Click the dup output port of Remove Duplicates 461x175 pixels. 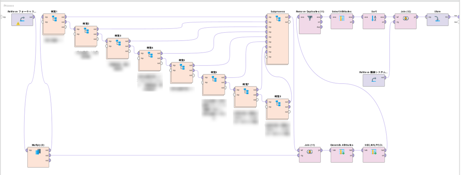[321, 27]
